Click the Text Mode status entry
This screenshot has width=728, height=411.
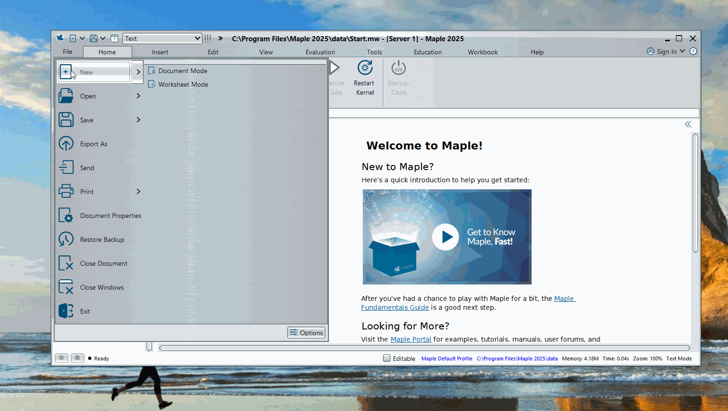click(679, 359)
